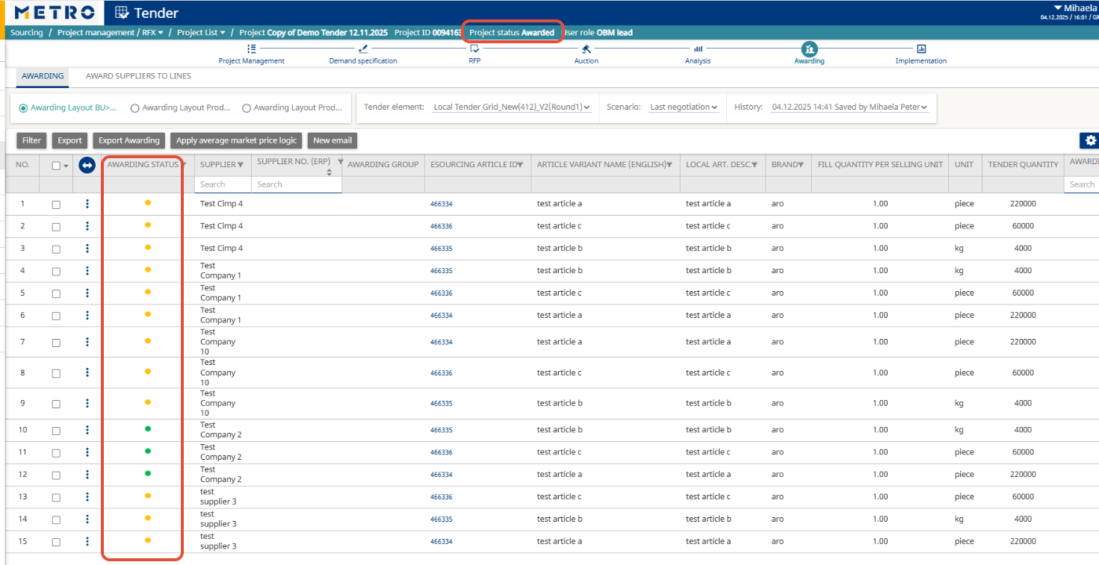Image resolution: width=1099 pixels, height=565 pixels.
Task: Tick the checkbox for row 10
Action: pyautogui.click(x=56, y=430)
